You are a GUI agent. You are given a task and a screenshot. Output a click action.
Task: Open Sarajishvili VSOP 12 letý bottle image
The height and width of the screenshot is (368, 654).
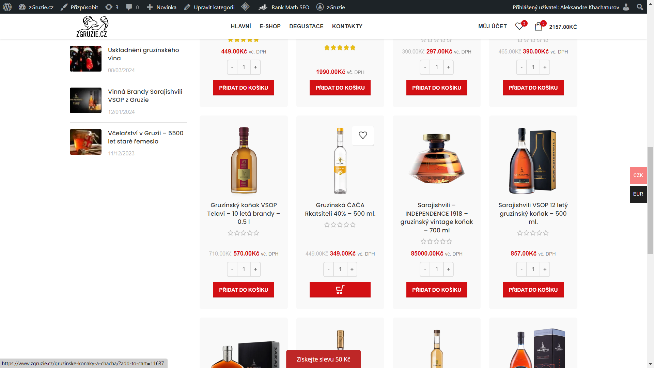533,161
